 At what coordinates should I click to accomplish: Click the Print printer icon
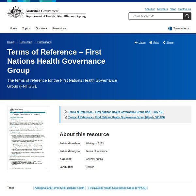click(151, 42)
